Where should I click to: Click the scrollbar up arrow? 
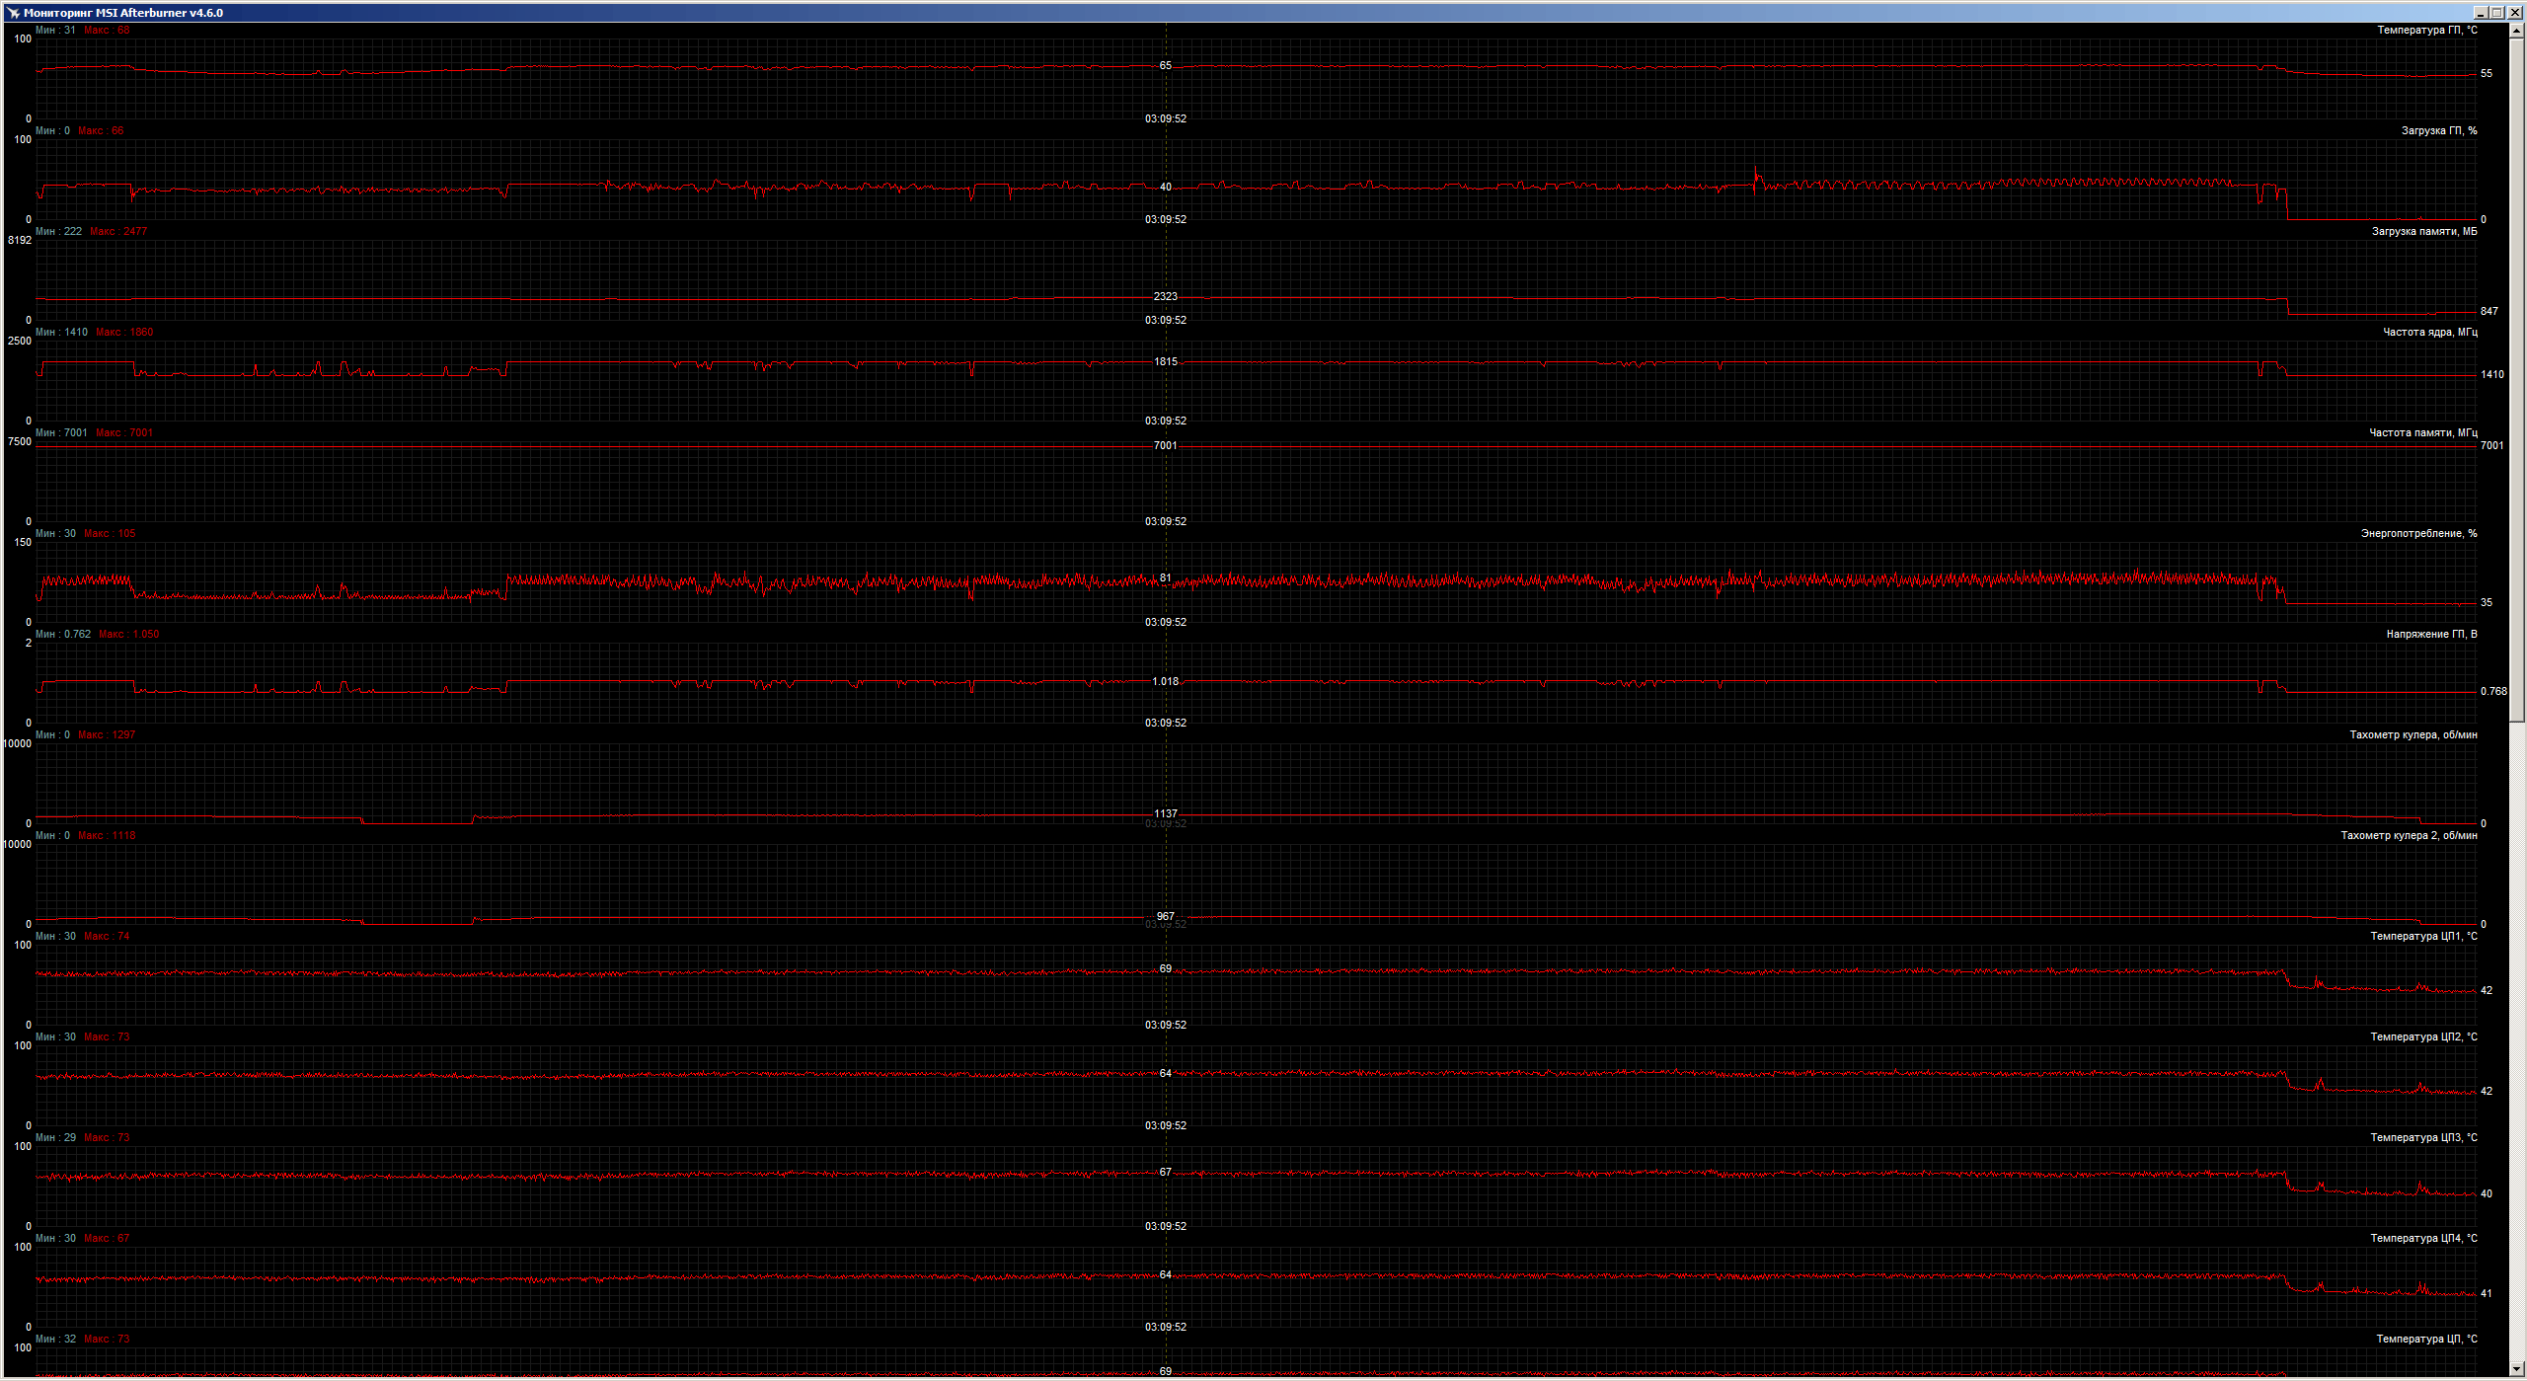click(2516, 31)
